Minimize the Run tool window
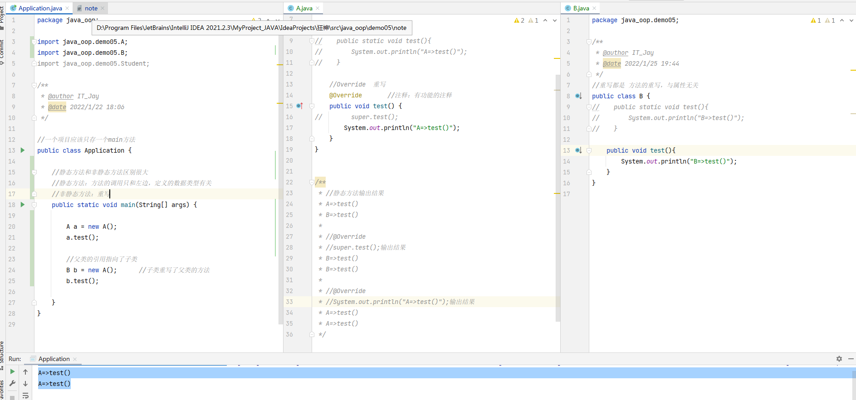This screenshot has width=856, height=400. click(x=851, y=359)
